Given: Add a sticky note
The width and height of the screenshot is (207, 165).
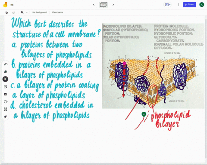Looking at the screenshot, I should 6,87.
